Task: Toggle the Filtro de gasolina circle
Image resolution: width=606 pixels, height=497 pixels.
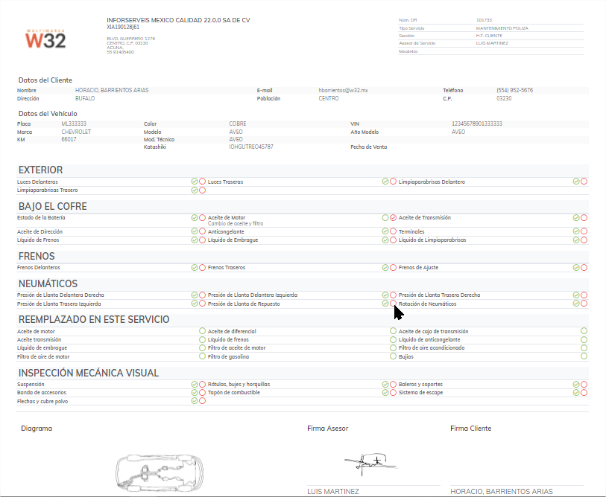Action: [393, 356]
